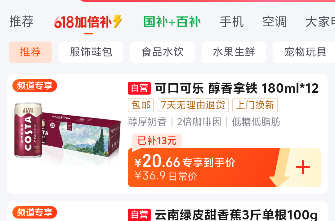335x221 pixels.
Task: Tap the downward price-drop arrow graphic
Action: coord(280,168)
